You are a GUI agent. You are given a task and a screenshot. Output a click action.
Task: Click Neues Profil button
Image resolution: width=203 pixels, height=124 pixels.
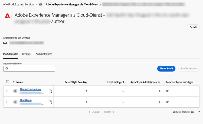coord(166,69)
